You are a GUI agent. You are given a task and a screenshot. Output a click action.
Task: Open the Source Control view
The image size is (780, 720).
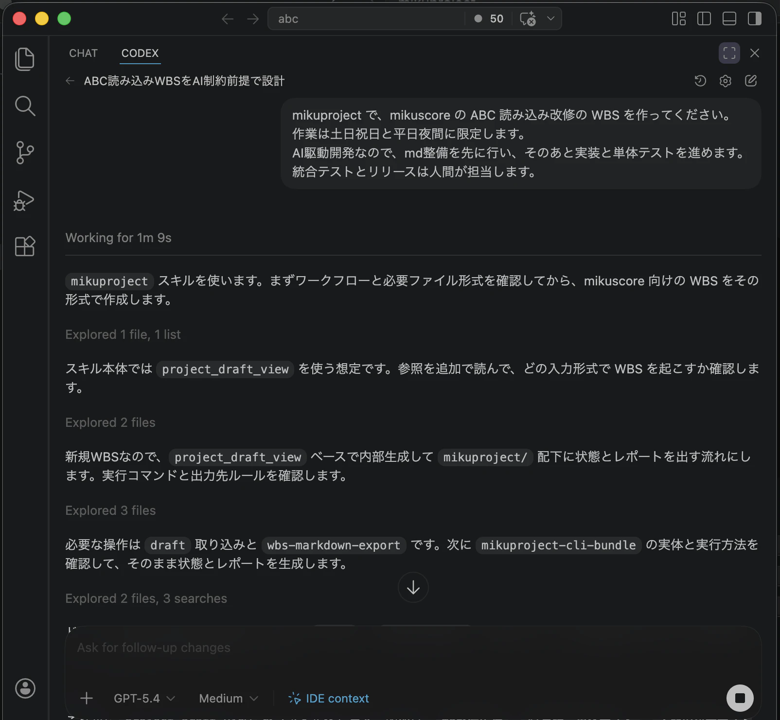pos(25,153)
